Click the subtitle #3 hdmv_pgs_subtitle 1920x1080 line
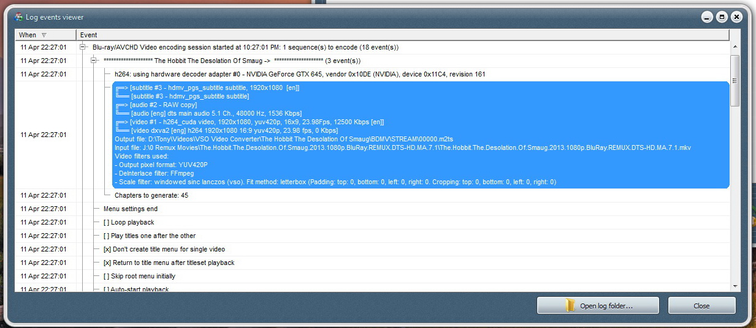 pyautogui.click(x=207, y=88)
